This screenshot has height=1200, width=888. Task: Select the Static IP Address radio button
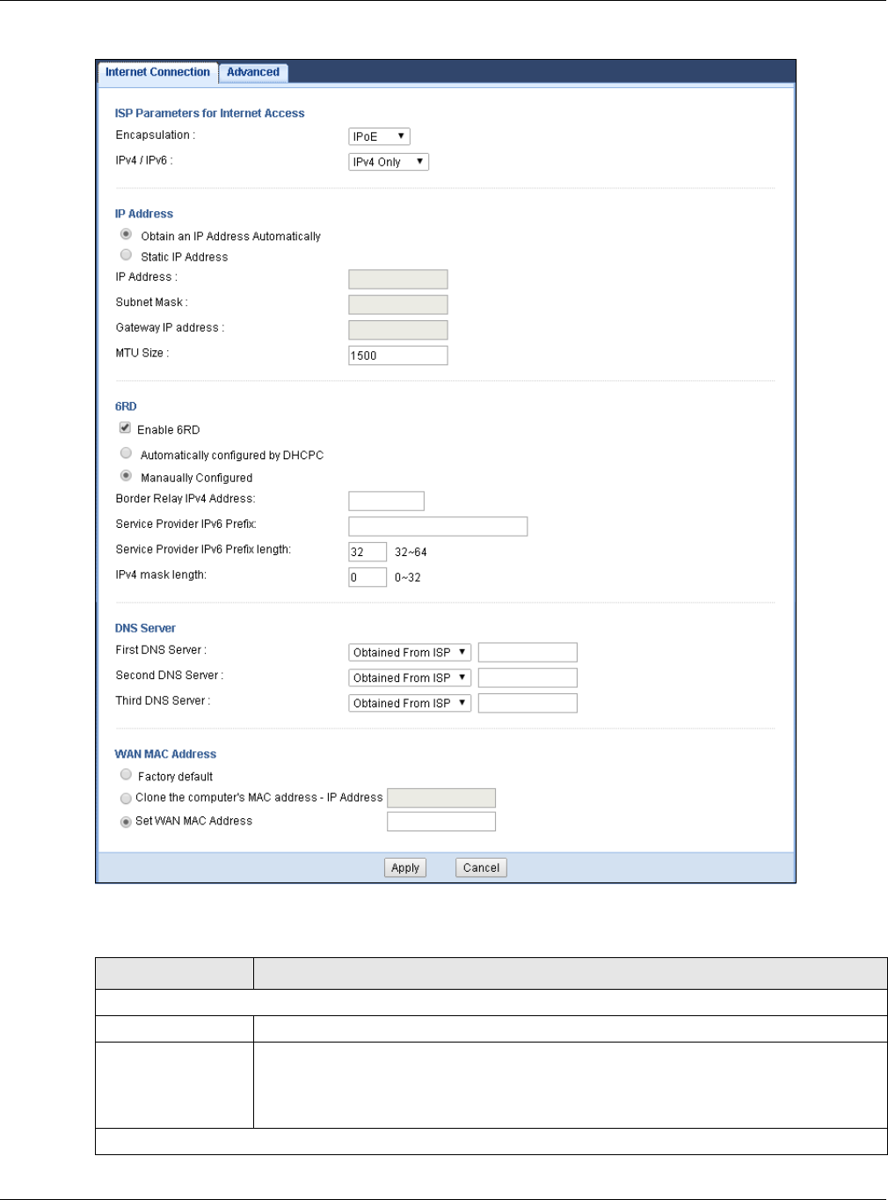(x=126, y=255)
